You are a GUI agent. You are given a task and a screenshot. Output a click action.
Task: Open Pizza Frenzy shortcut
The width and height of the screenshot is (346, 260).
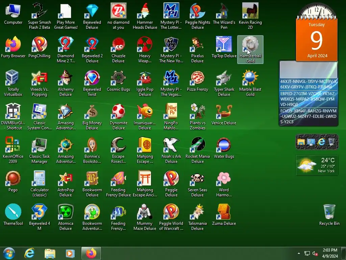click(197, 81)
